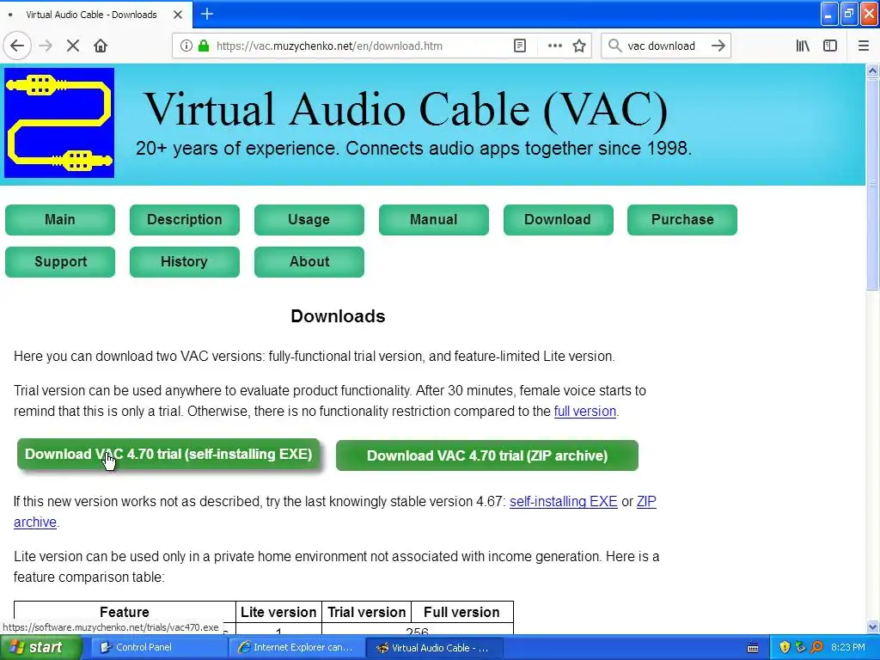Click the 'Lite version' table header
This screenshot has height=660, width=880.
[278, 612]
